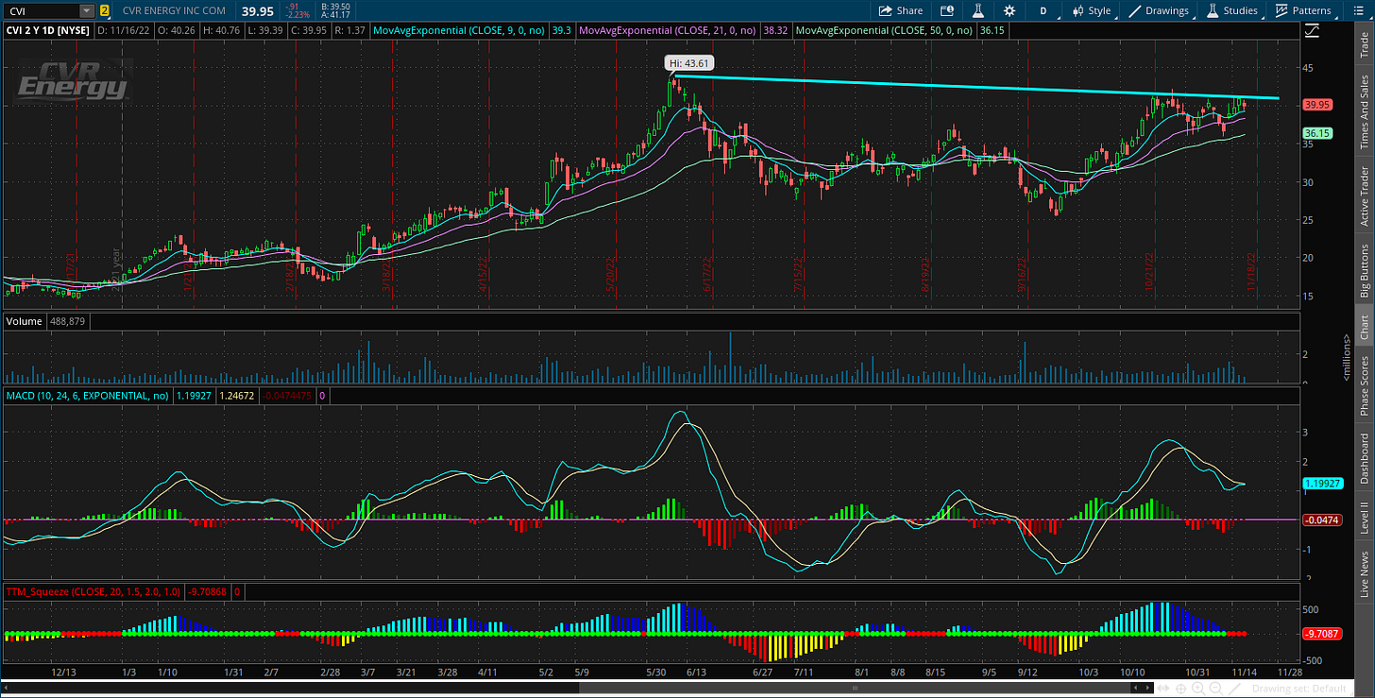Open the Active Trader sidebar tab
The height and width of the screenshot is (698, 1375).
1364,196
